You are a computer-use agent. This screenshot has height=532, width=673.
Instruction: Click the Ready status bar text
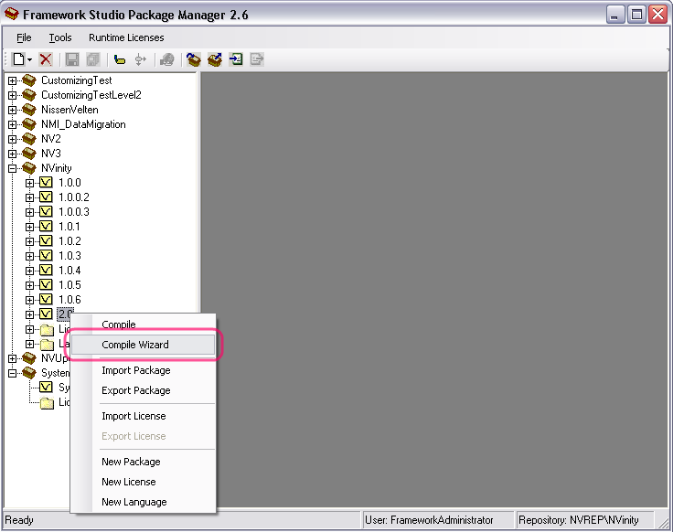[19, 520]
